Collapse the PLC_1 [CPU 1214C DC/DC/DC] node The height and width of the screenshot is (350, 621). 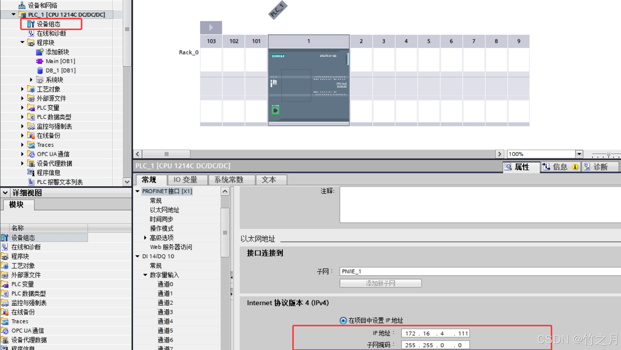[13, 14]
